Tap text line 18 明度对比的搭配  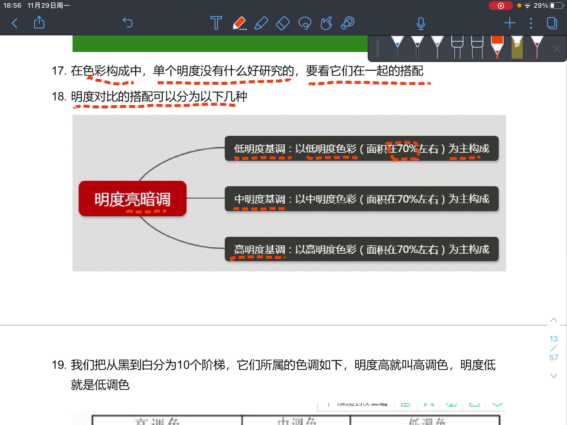coord(149,97)
